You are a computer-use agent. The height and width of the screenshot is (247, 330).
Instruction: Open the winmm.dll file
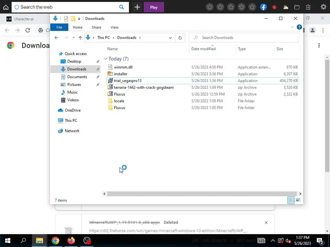[x=123, y=67]
